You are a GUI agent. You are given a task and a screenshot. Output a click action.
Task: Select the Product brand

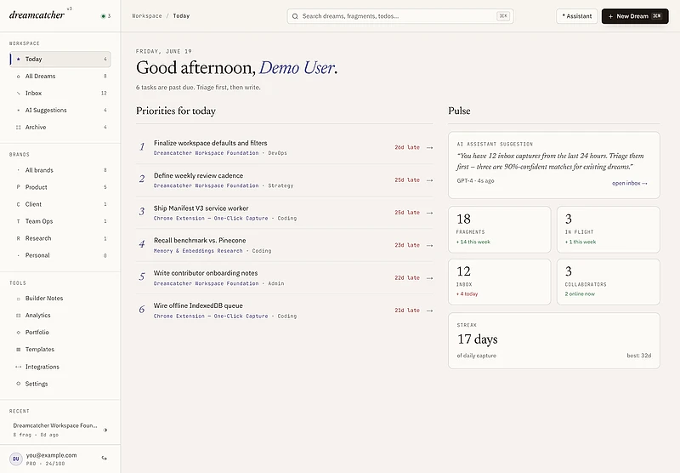[59, 187]
